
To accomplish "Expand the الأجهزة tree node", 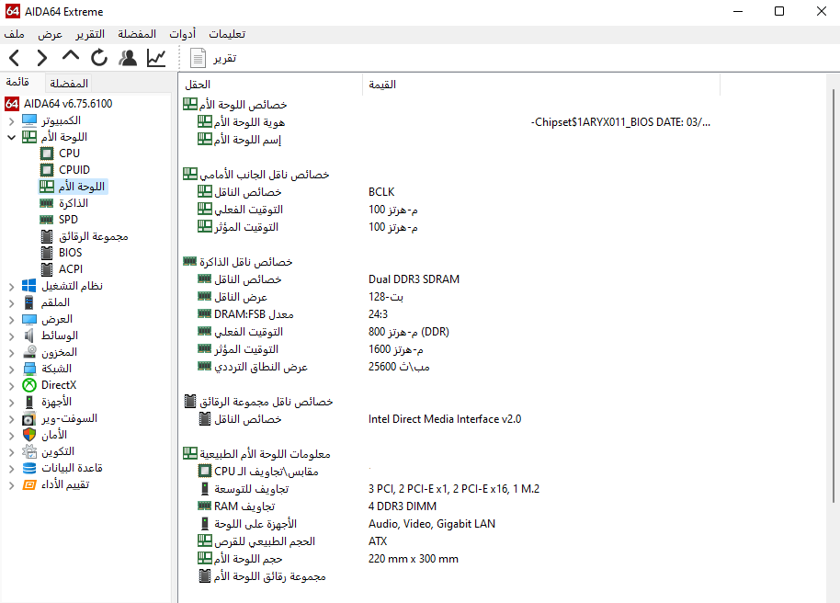I will pyautogui.click(x=11, y=403).
